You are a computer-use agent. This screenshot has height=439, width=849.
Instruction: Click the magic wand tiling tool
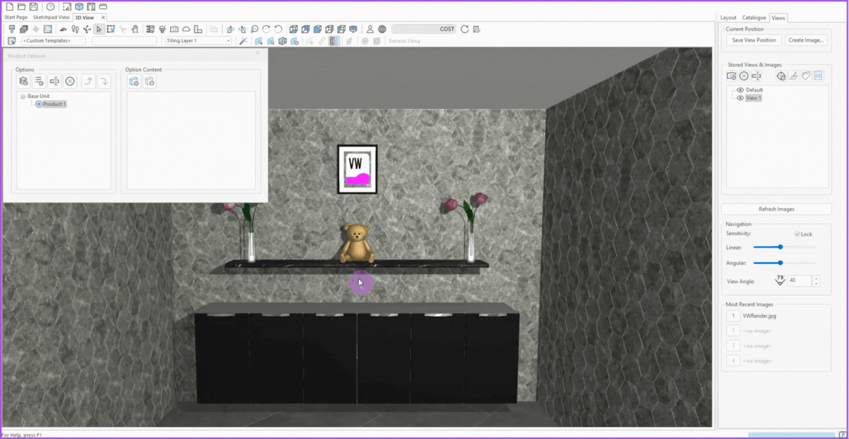(x=243, y=41)
